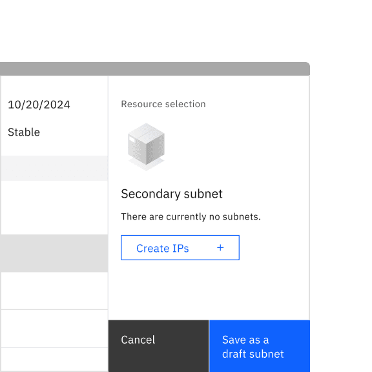This screenshot has height=372, width=372.
Task: Select the empty-state box illustration
Action: pos(146,147)
